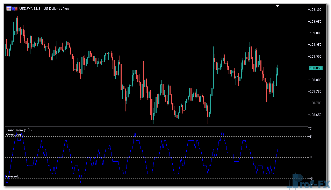Click the 108.850 current price label

(316, 68)
